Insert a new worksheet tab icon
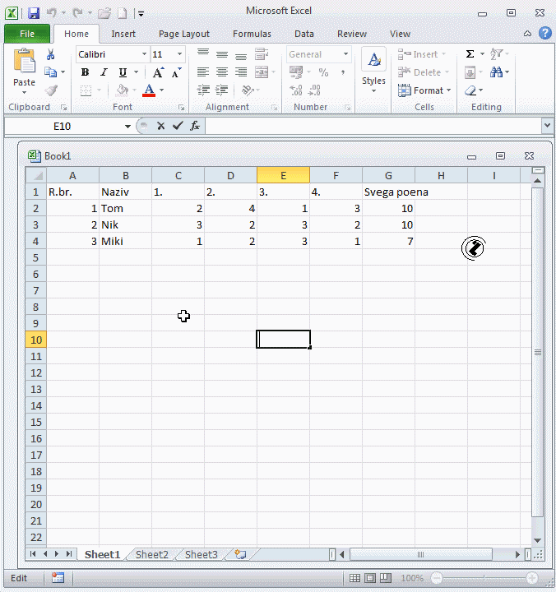Screen dimensions: 556x592 pyautogui.click(x=240, y=555)
